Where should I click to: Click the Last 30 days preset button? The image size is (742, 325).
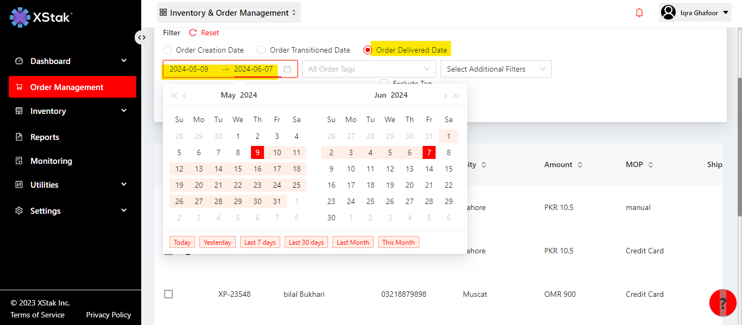306,243
